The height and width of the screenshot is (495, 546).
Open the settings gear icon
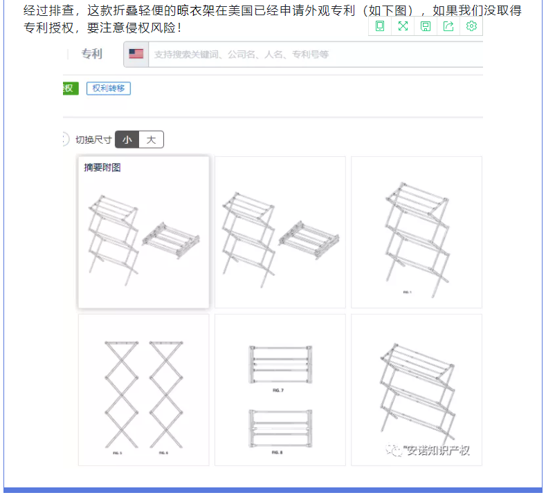(471, 26)
